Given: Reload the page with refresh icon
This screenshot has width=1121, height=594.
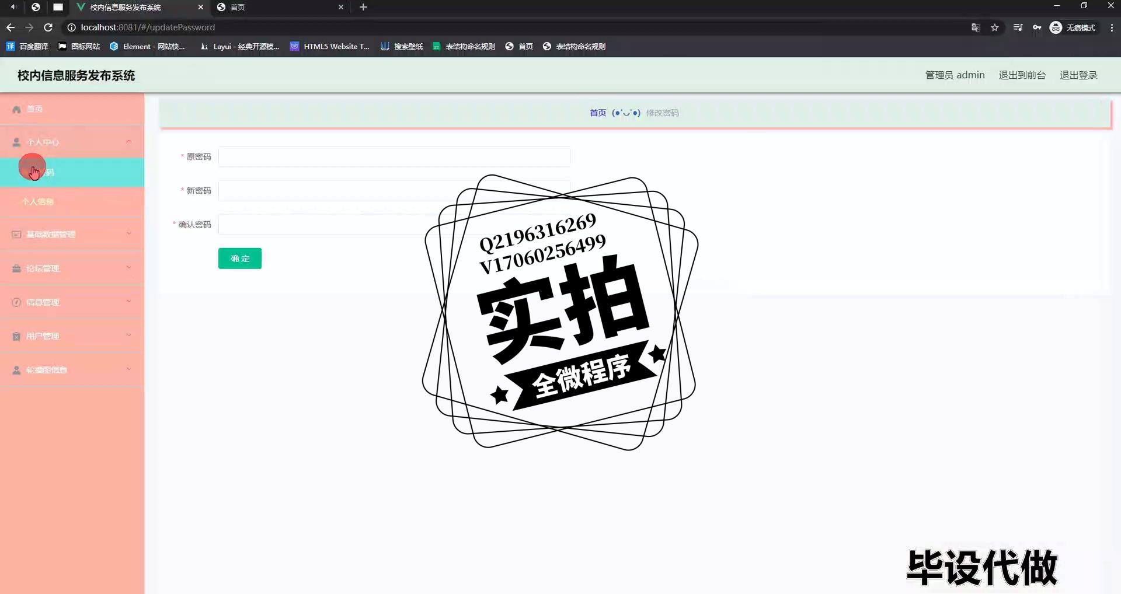Looking at the screenshot, I should click(48, 27).
